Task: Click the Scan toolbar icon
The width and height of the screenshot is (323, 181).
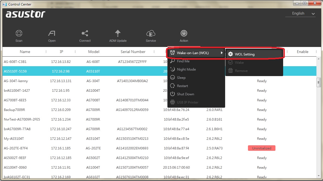Action: coord(19,33)
